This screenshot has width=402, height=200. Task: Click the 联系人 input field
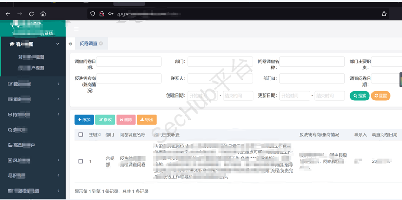click(220, 79)
